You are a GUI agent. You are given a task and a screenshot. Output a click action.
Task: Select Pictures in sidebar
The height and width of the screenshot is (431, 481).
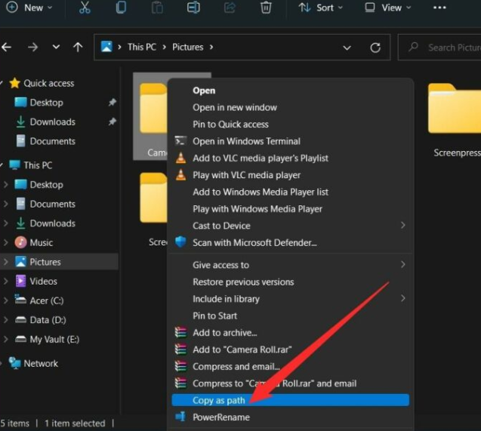click(58, 262)
